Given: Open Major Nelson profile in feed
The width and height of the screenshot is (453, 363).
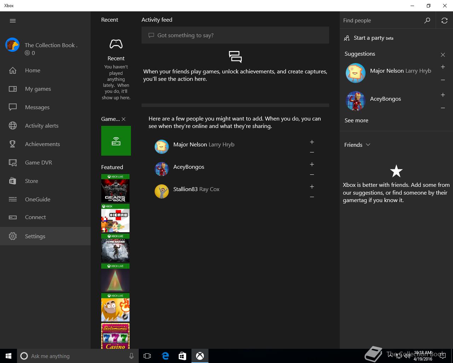Looking at the screenshot, I should [204, 145].
